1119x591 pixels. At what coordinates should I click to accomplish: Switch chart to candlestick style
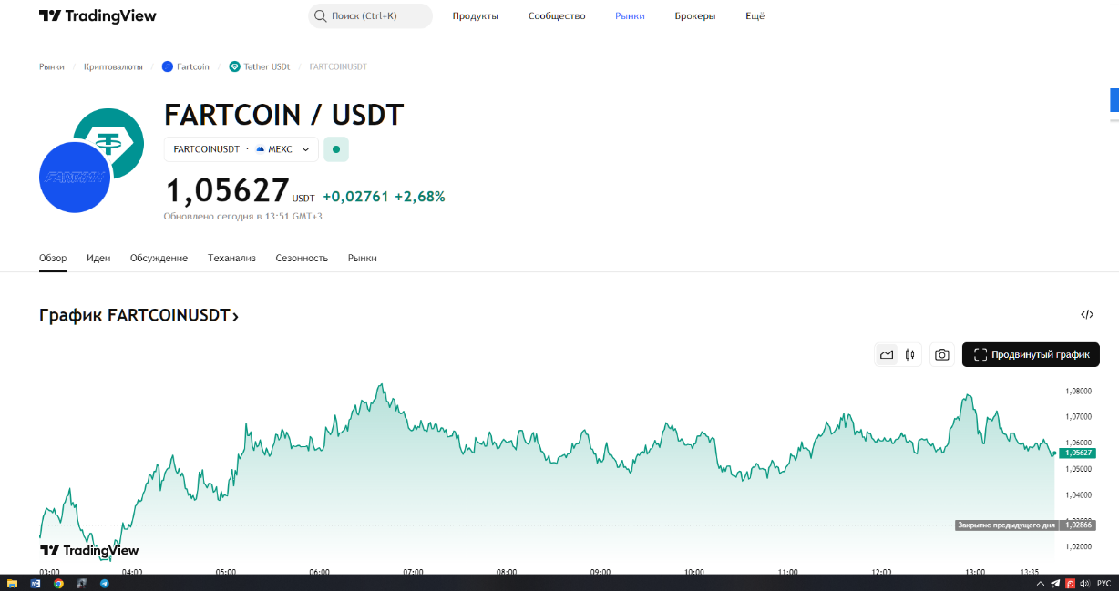909,355
